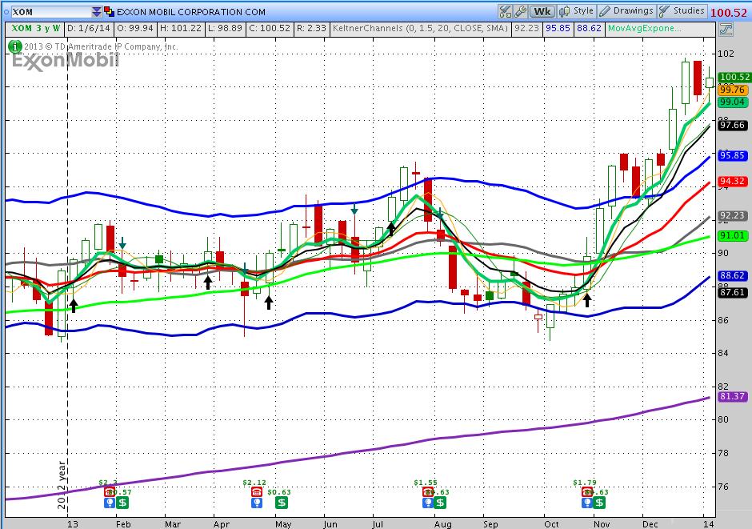Image resolution: width=752 pixels, height=529 pixels.
Task: Click the green dividend dollar icon above Aug
Action: tap(440, 503)
